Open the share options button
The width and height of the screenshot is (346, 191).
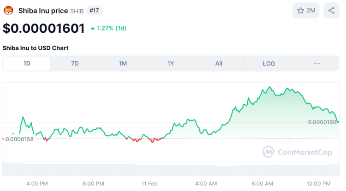coord(331,11)
